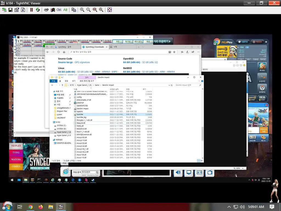This screenshot has width=281, height=211.
Task: Toggle Full Screen icon in TightVNC toolbar
Action: (x=109, y=10)
